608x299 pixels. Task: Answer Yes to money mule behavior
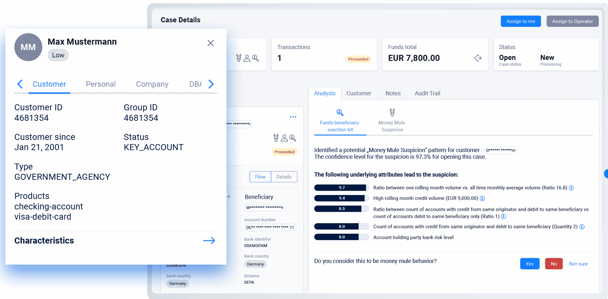pos(530,264)
